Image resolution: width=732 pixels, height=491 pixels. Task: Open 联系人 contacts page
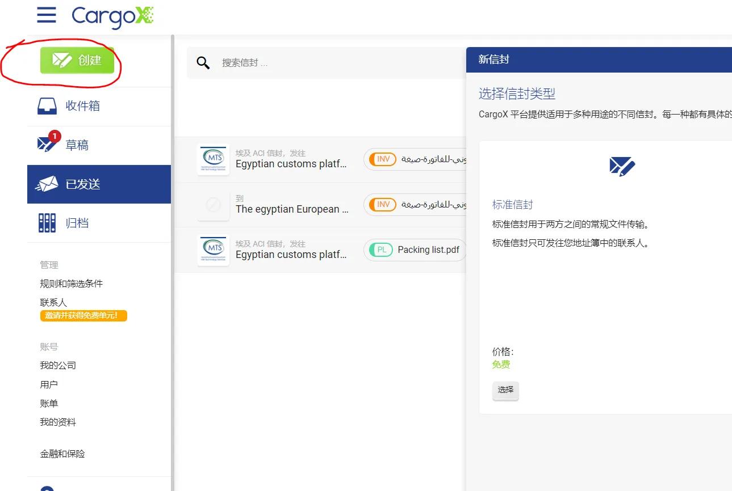pos(53,302)
